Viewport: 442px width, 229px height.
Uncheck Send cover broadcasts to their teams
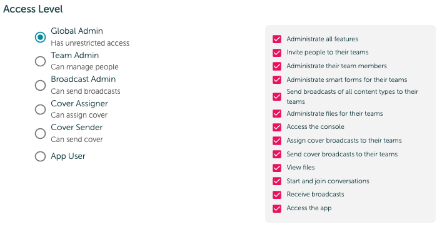(x=277, y=154)
